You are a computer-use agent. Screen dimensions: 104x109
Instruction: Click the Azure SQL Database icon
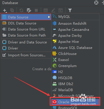[x=55, y=47]
